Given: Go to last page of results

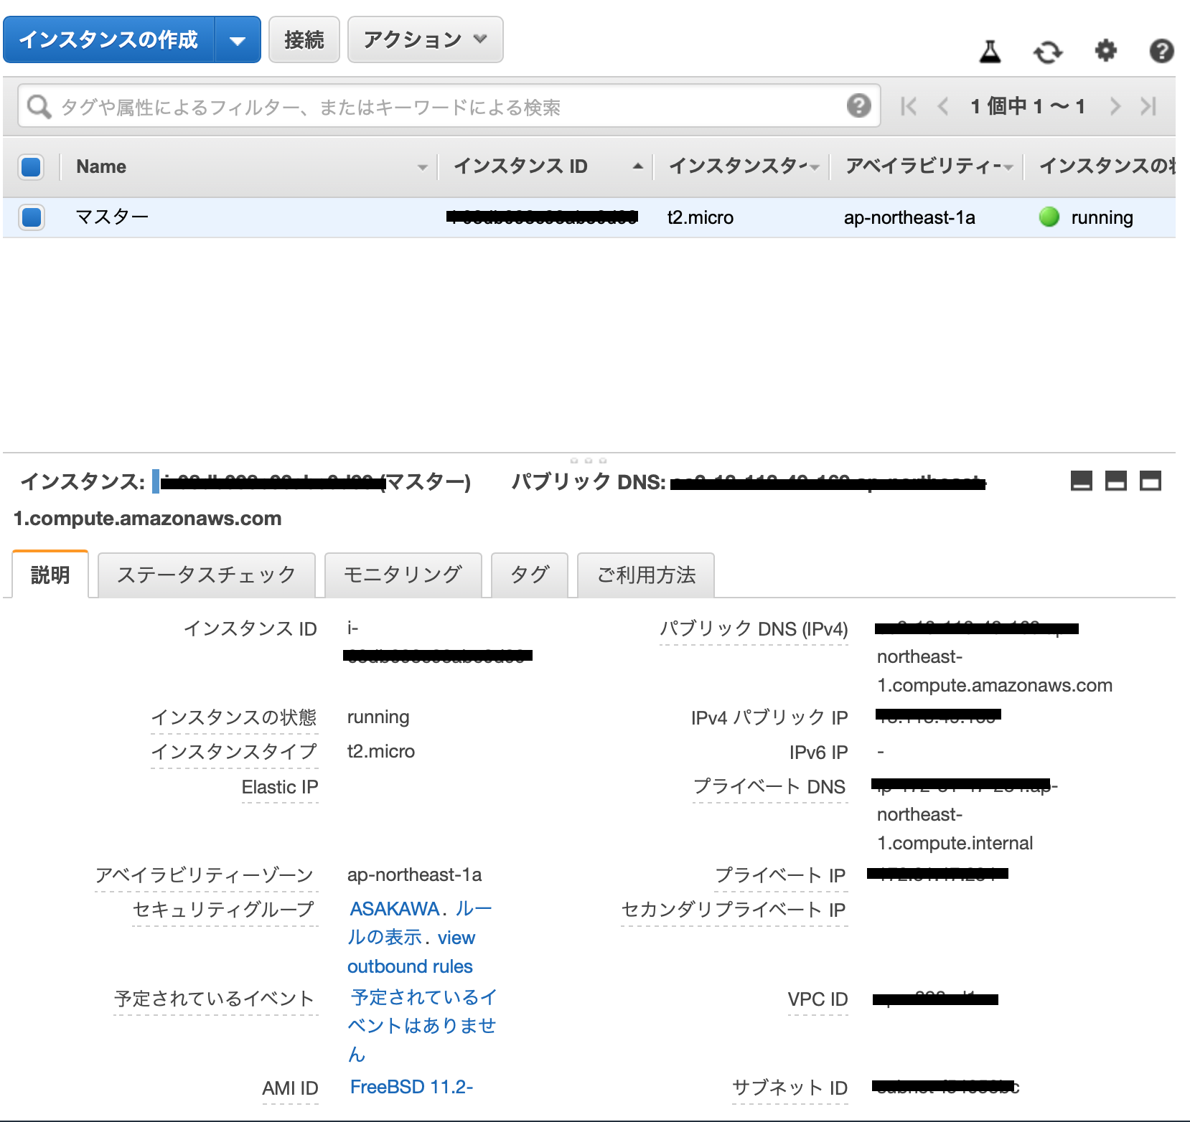Looking at the screenshot, I should point(1148,106).
